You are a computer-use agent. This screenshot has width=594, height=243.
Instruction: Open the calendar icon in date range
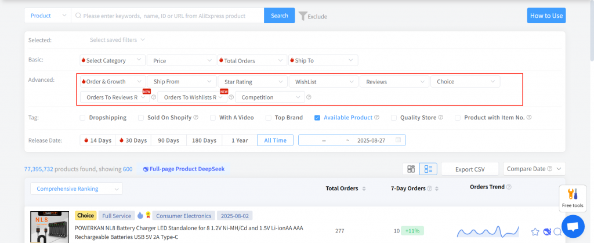(x=398, y=140)
